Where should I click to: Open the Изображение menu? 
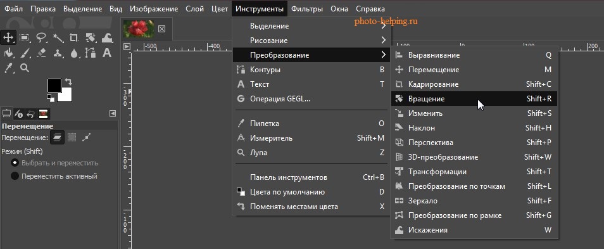[154, 8]
